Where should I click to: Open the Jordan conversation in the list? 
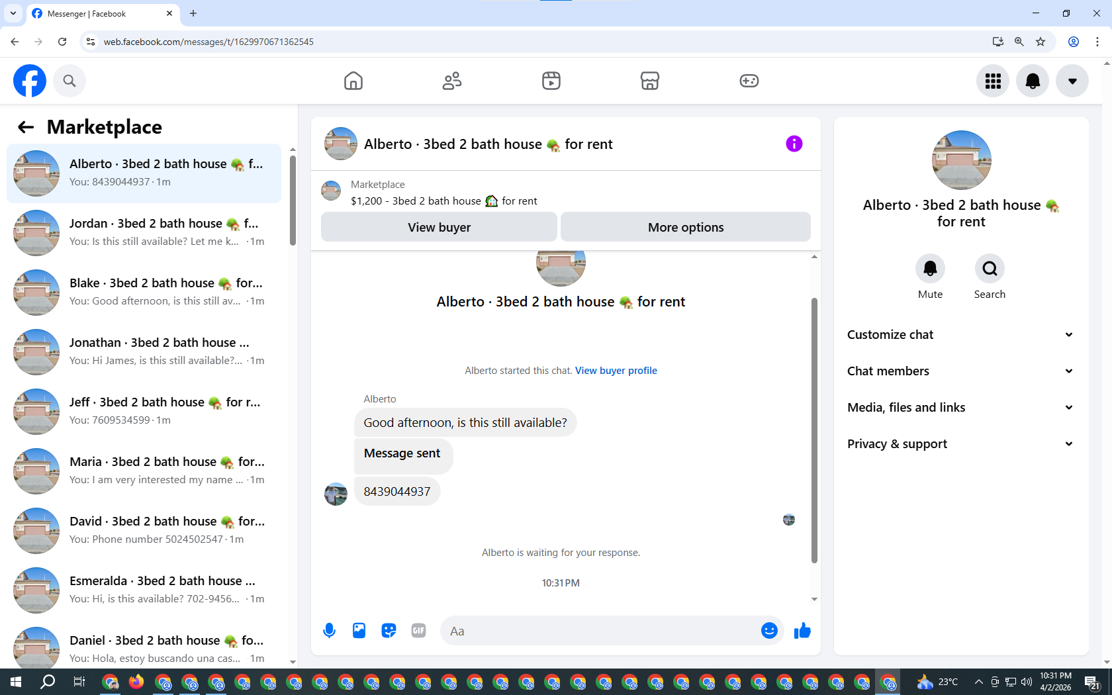[144, 233]
